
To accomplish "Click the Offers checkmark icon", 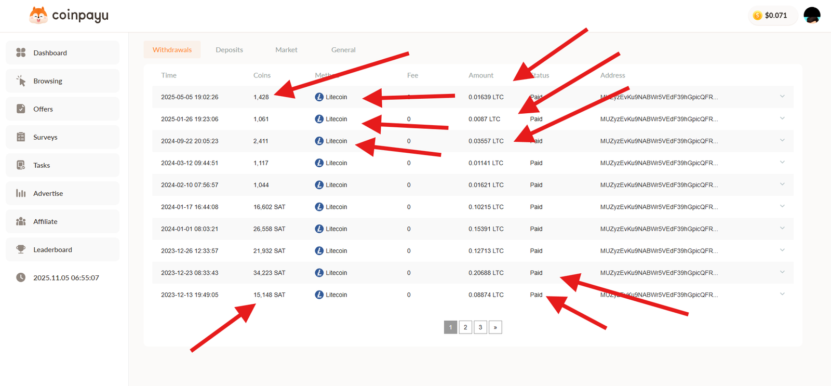I will click(21, 109).
